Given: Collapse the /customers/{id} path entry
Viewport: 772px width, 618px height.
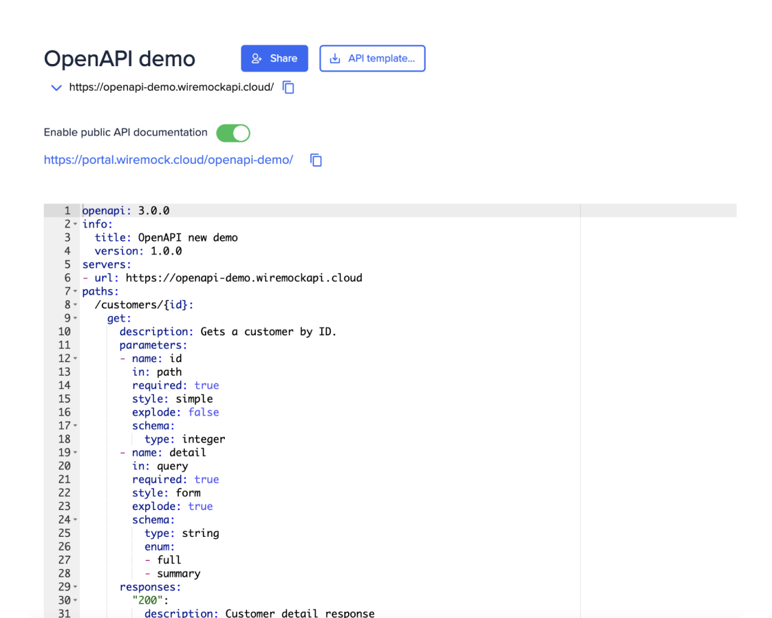Looking at the screenshot, I should pos(76,304).
